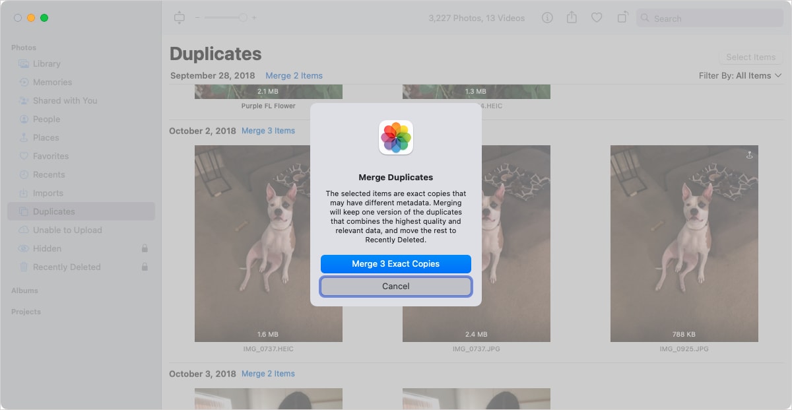Click the shared badge on IMG_0925.JPG

[749, 155]
